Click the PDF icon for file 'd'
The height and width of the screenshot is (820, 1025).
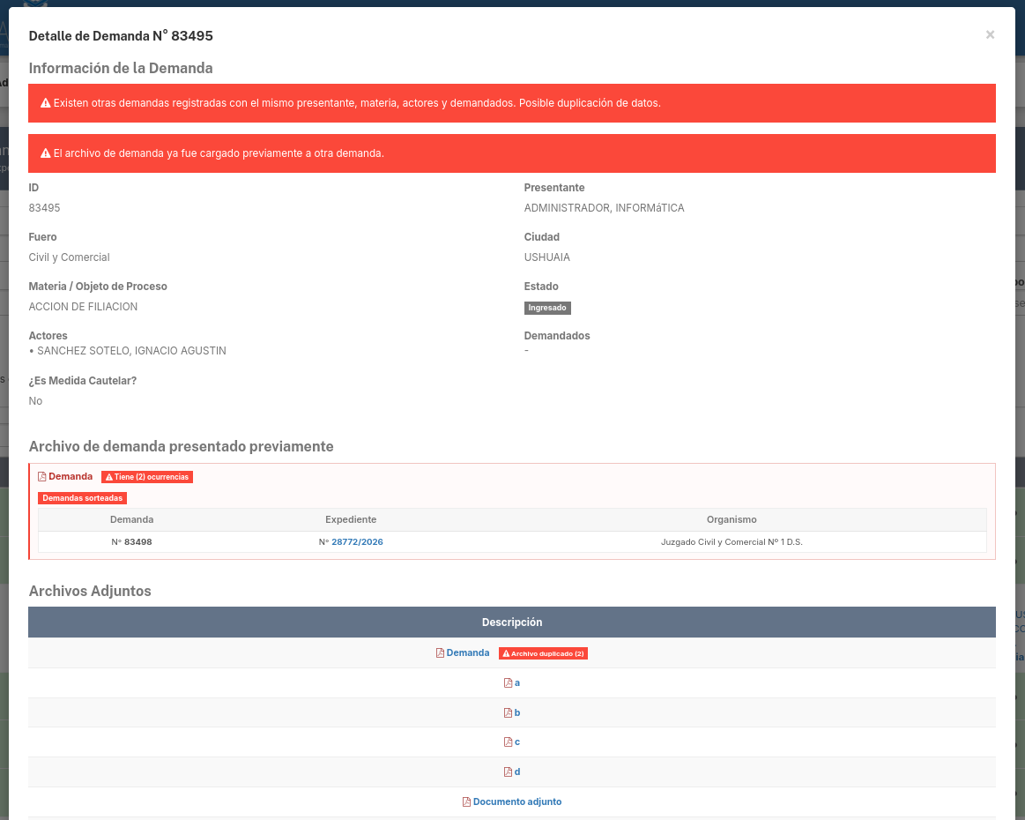pos(508,772)
